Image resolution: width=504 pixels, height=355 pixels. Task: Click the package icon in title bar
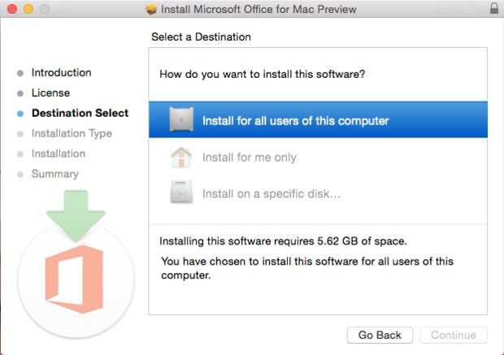[x=150, y=10]
